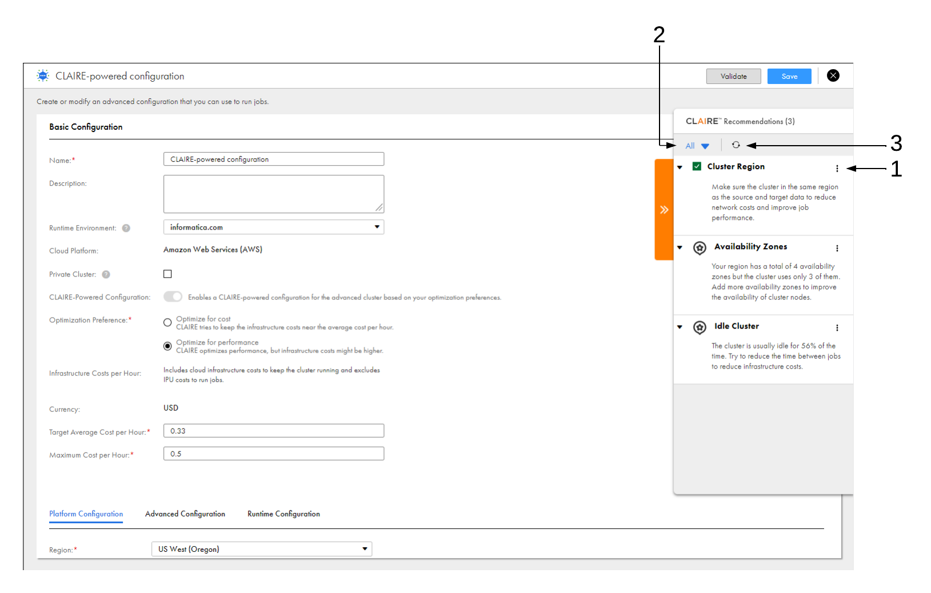Select Optimize for cost radio button

coord(167,322)
